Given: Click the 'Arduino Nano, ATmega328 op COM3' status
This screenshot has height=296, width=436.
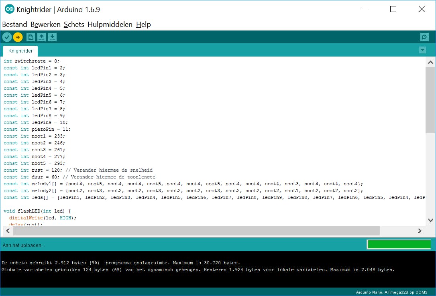Looking at the screenshot, I should (x=391, y=292).
